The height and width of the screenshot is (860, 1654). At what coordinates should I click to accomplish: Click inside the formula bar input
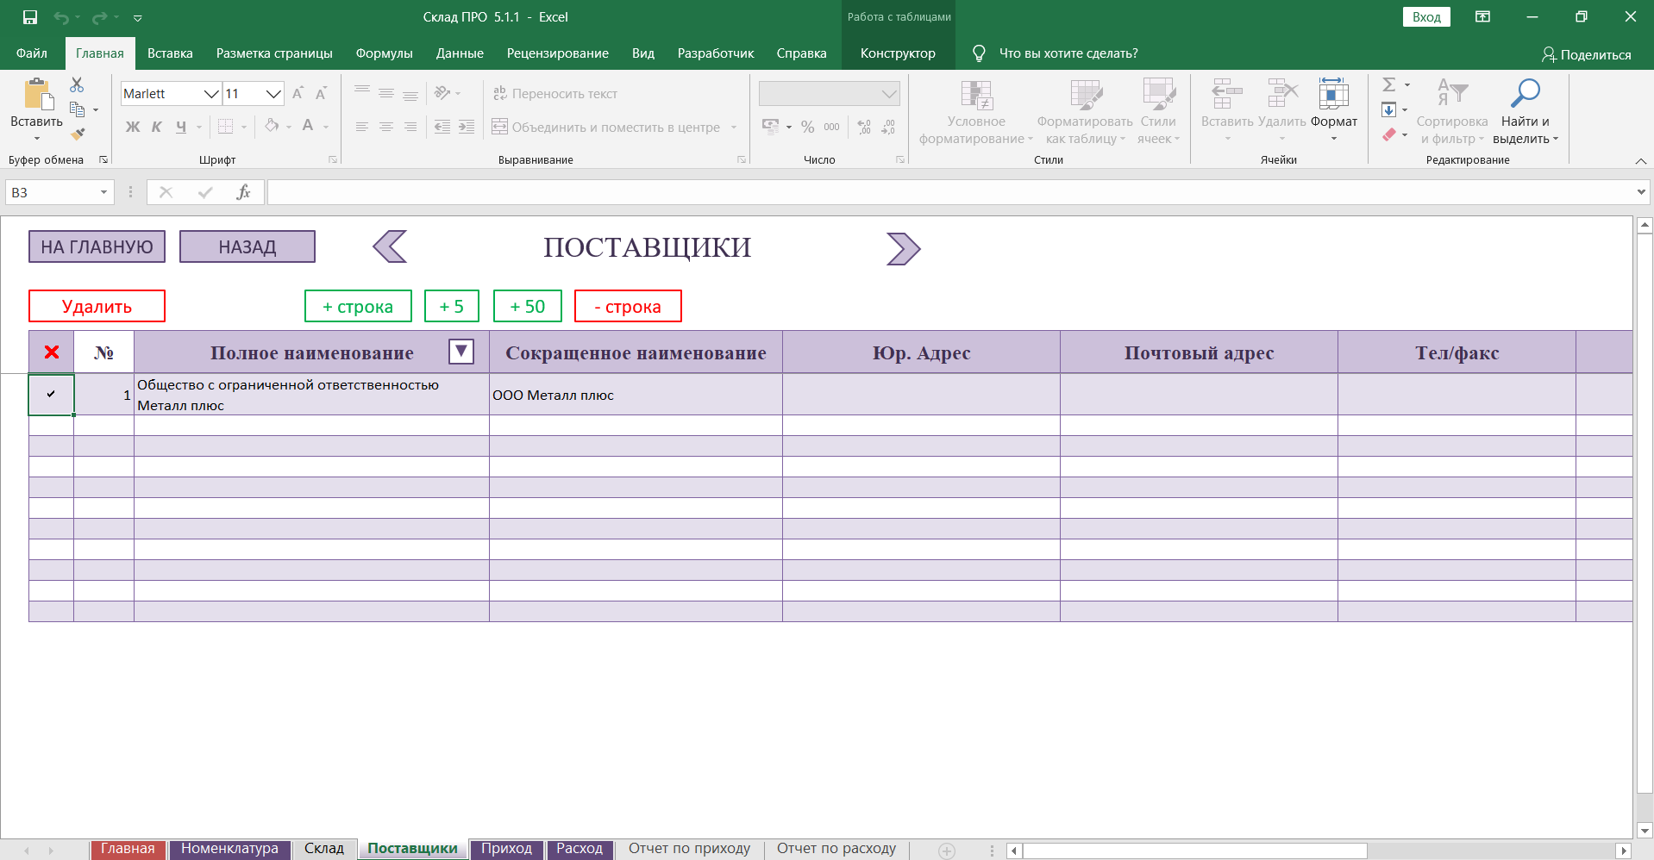pos(949,192)
